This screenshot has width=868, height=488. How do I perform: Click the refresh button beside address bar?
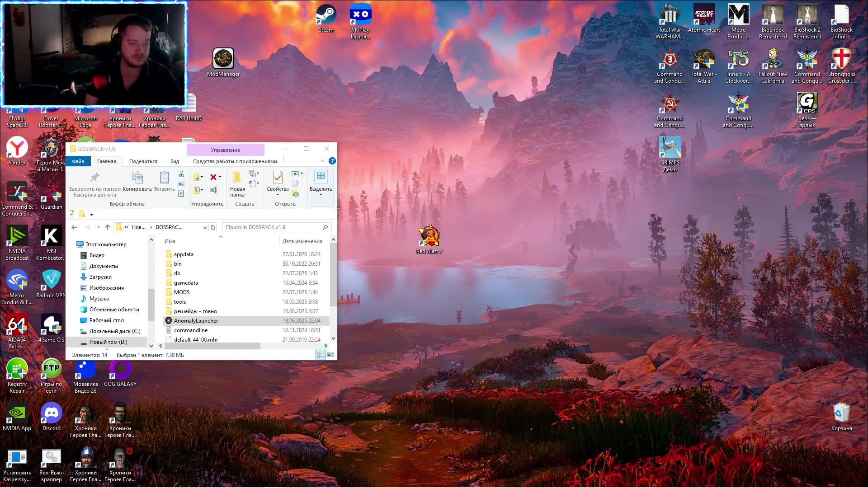[213, 227]
